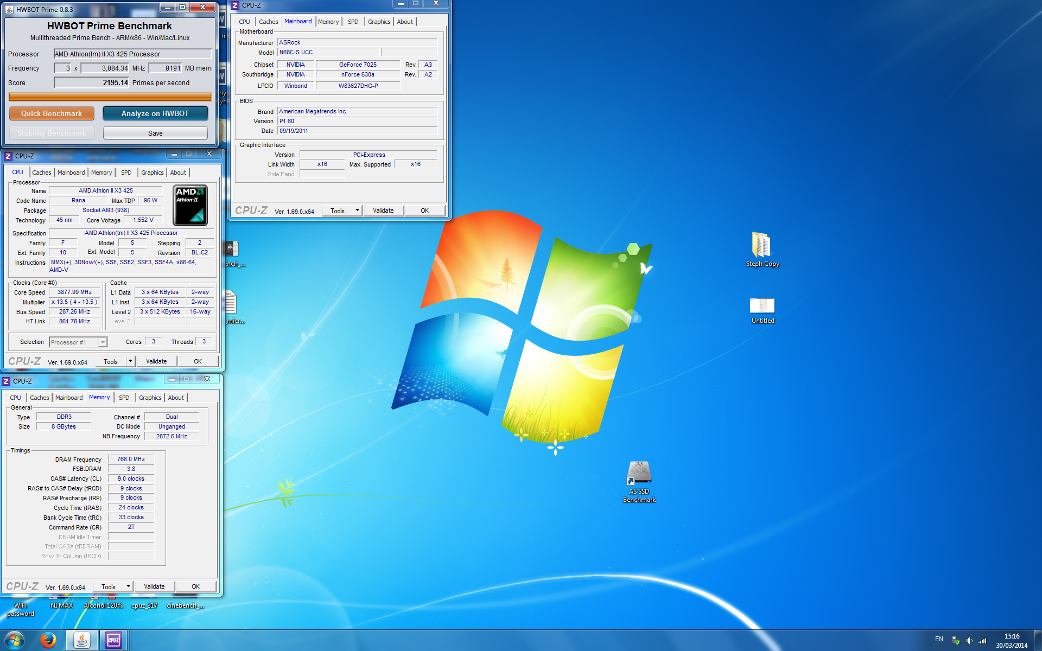Image resolution: width=1042 pixels, height=651 pixels.
Task: Click the Core Voltage value 1.552 V
Action: pyautogui.click(x=143, y=220)
